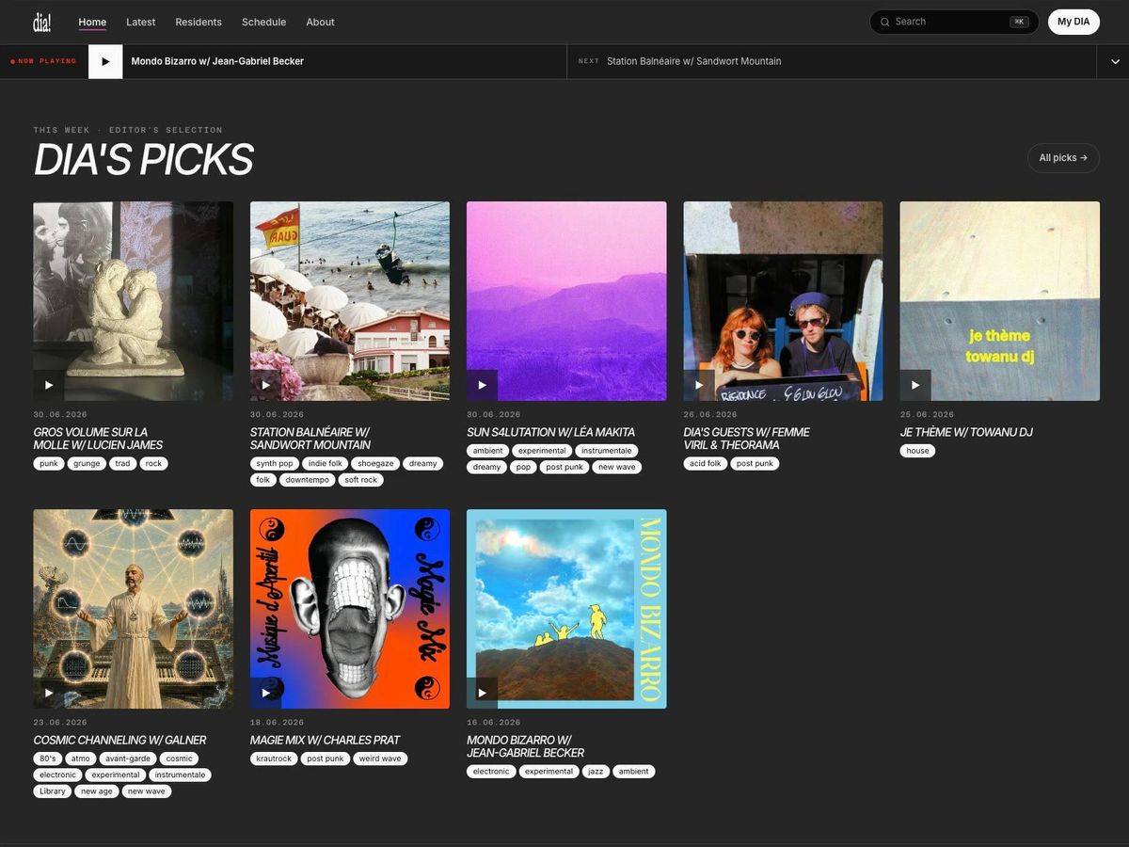Viewport: 1129px width, 847px height.
Task: Open the Magie Mix screaming face cover
Action: pos(350,609)
